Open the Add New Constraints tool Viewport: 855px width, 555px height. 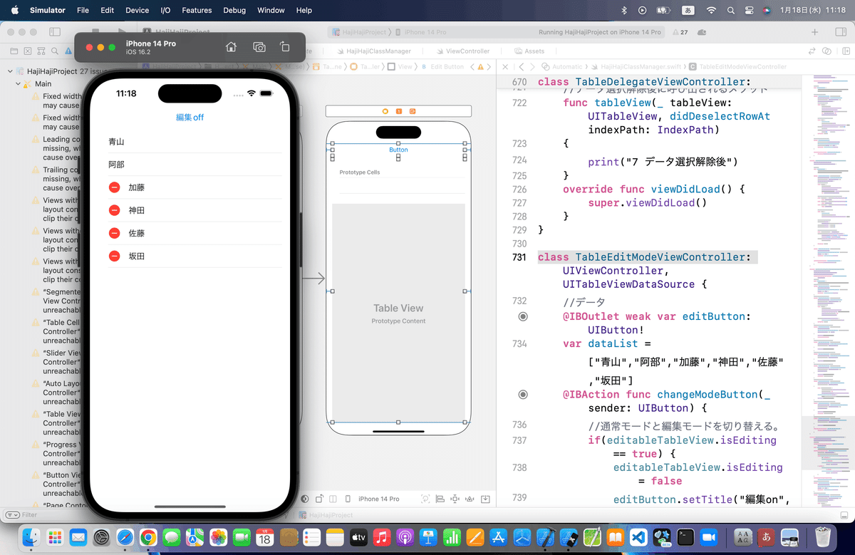tap(455, 499)
